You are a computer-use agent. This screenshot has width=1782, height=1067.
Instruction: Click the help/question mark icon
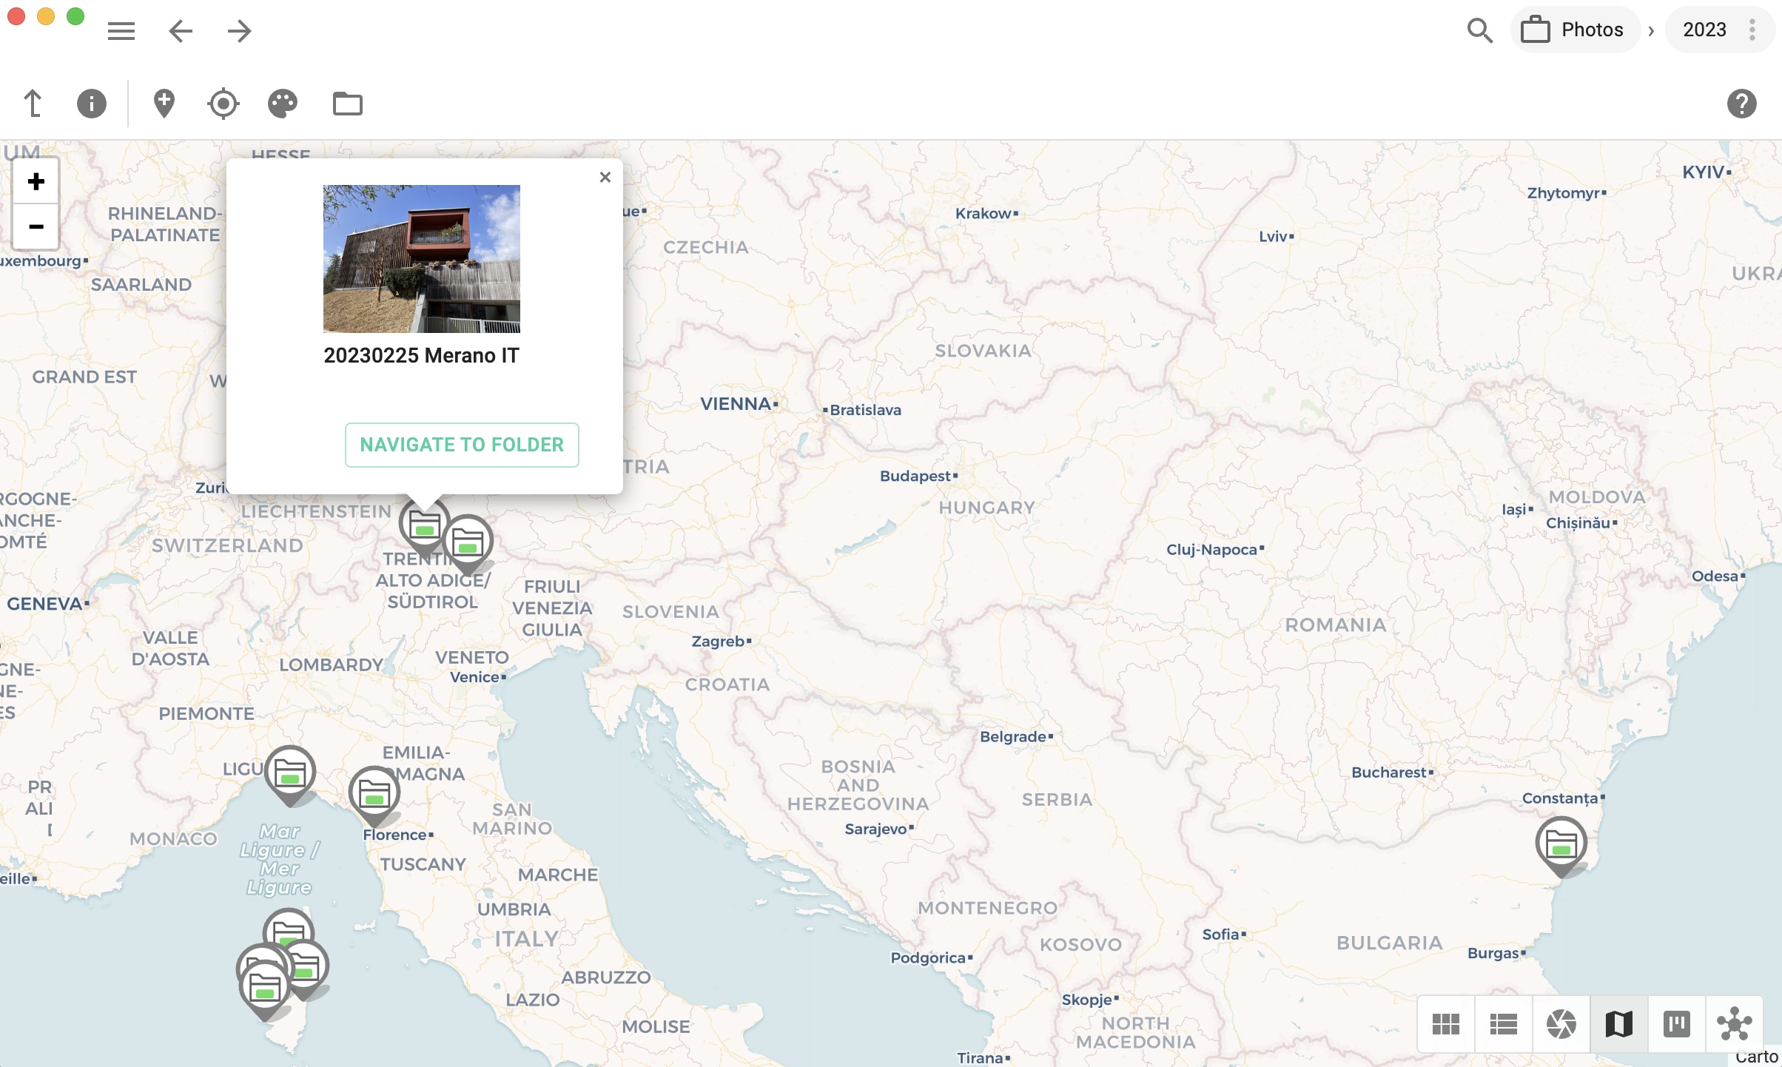click(1741, 104)
